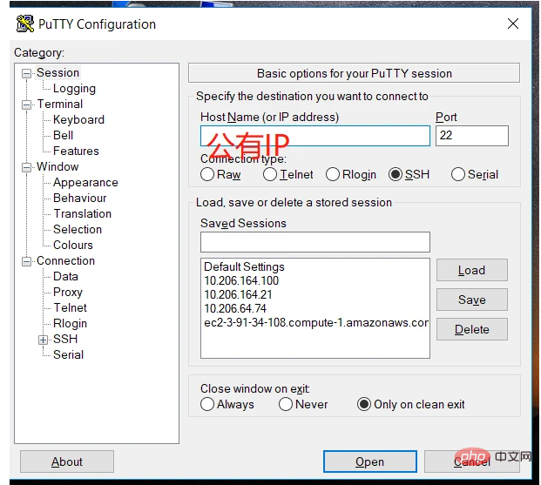The width and height of the screenshot is (541, 485).
Task: Set close window on exit to Always
Action: pyautogui.click(x=207, y=404)
